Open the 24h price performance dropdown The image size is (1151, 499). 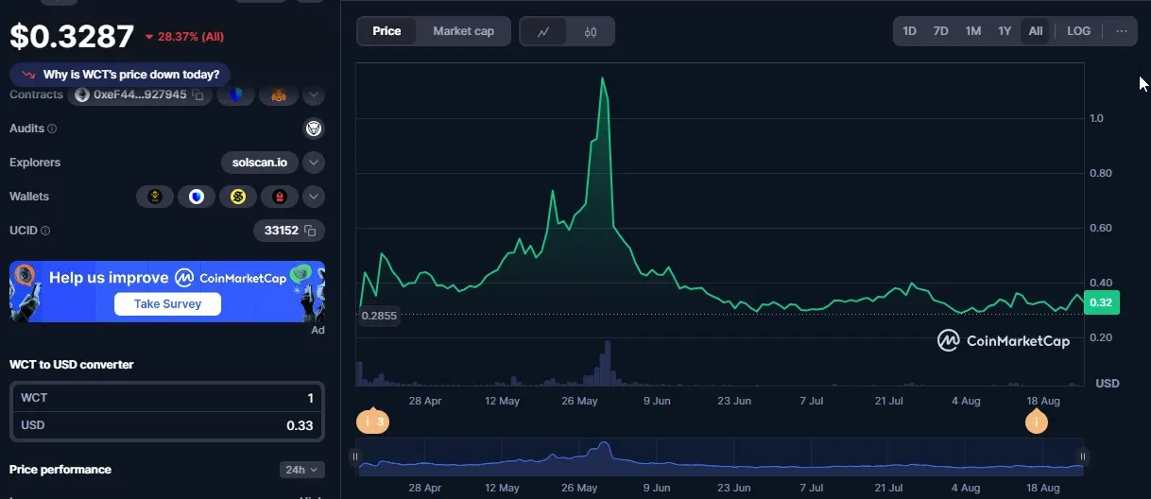302,470
